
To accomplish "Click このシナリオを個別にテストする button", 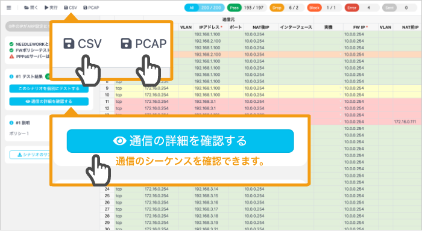I will pyautogui.click(x=49, y=88).
